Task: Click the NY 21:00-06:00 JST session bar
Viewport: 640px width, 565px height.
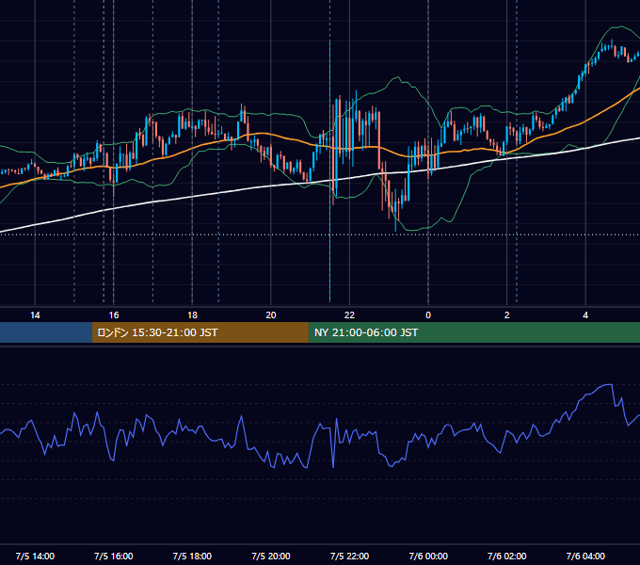Action: [473, 332]
